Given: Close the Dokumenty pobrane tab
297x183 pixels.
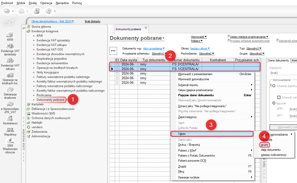Looking at the screenshot, I should pyautogui.click(x=146, y=28).
